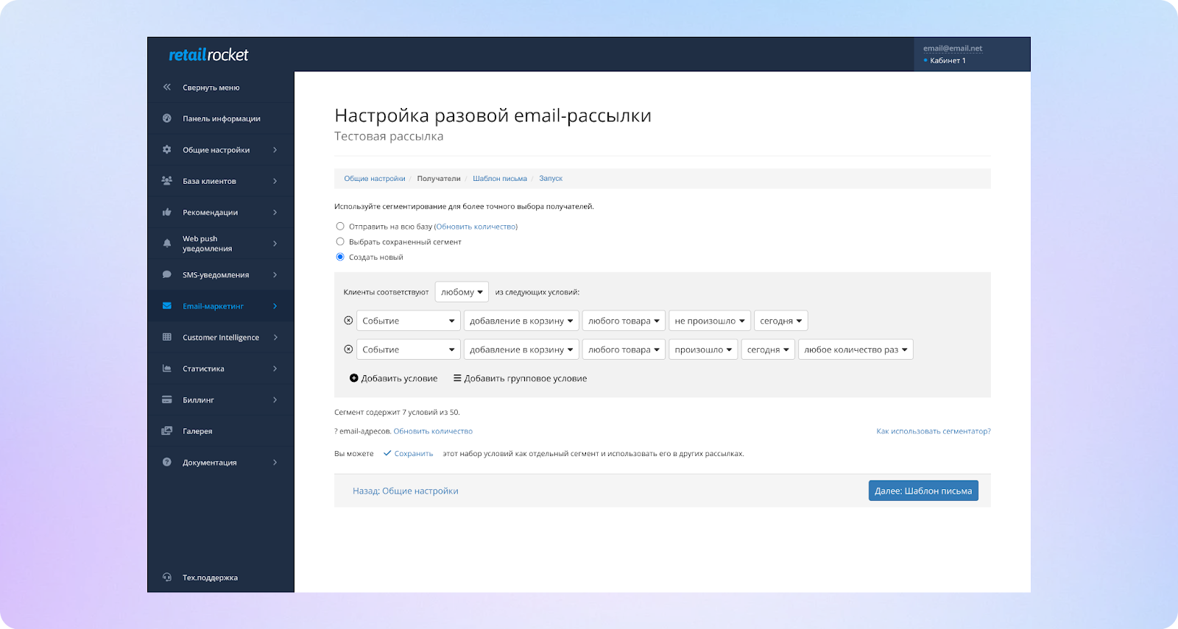The image size is (1178, 629).
Task: Click the База клиентов people icon
Action: [x=167, y=180]
